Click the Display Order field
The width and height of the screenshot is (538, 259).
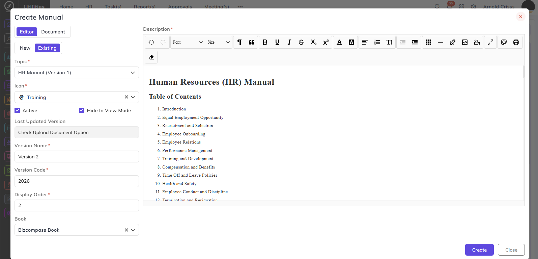(x=77, y=205)
